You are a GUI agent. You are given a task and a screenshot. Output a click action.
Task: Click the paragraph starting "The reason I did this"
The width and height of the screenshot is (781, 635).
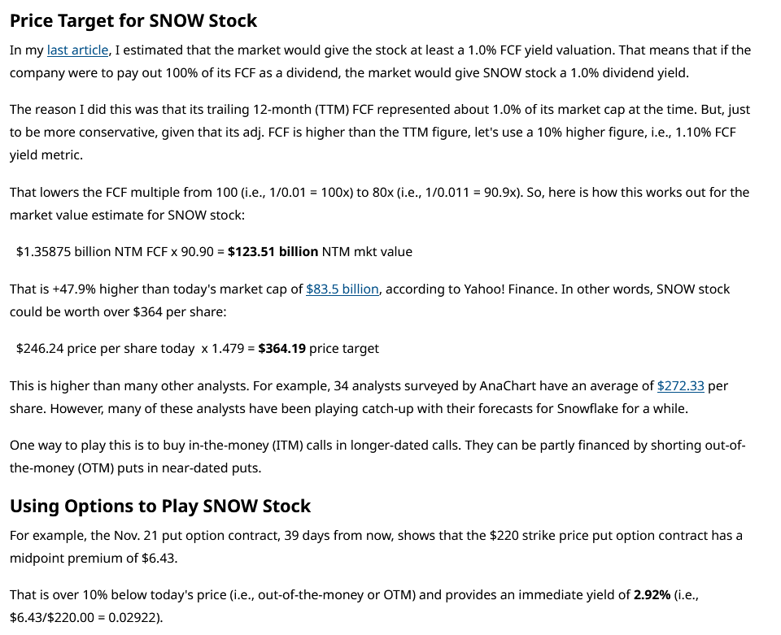[374, 132]
